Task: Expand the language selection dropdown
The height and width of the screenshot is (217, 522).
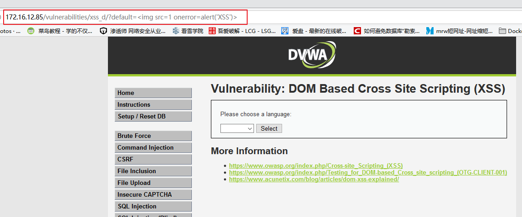Action: point(237,128)
